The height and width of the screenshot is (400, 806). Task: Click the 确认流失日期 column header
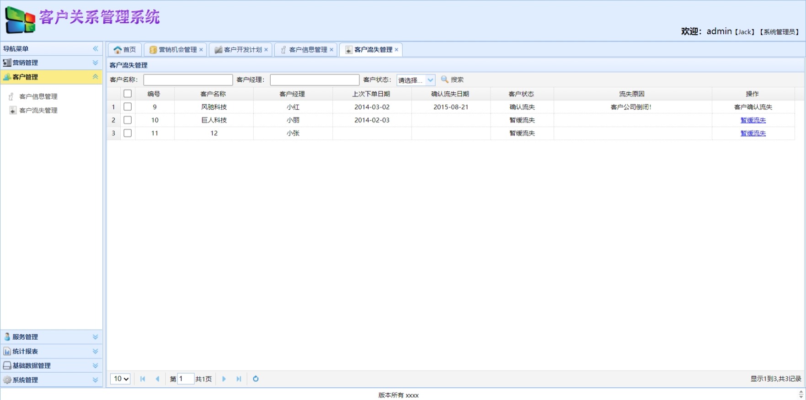[x=451, y=94]
